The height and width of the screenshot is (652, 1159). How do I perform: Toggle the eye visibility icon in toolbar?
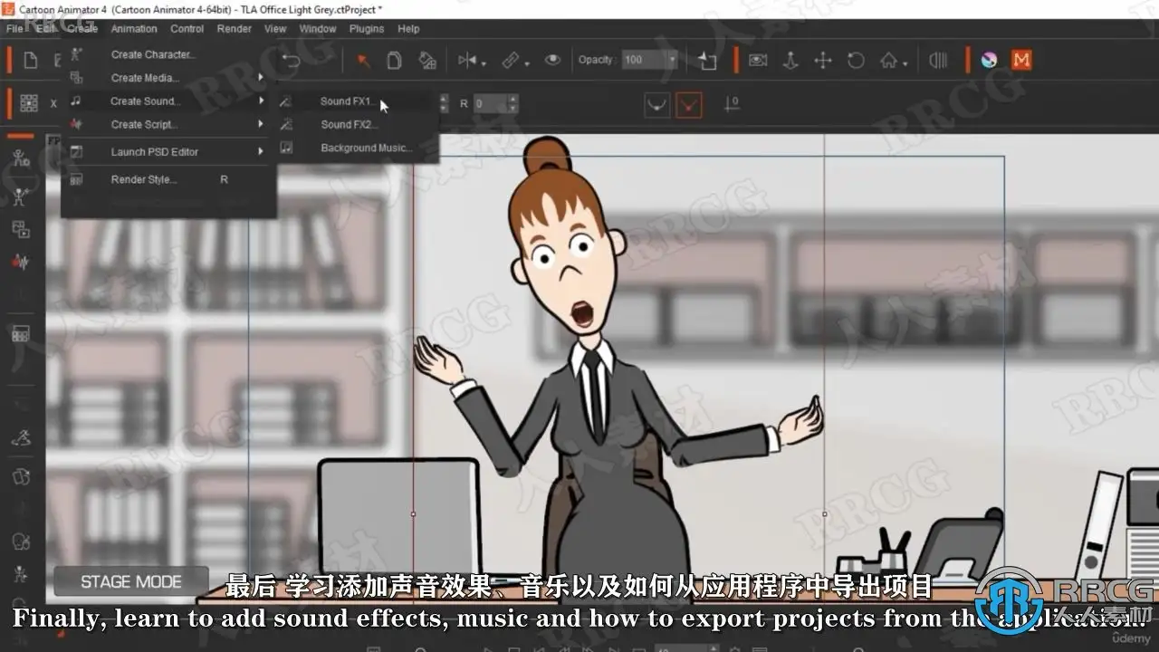pos(552,61)
